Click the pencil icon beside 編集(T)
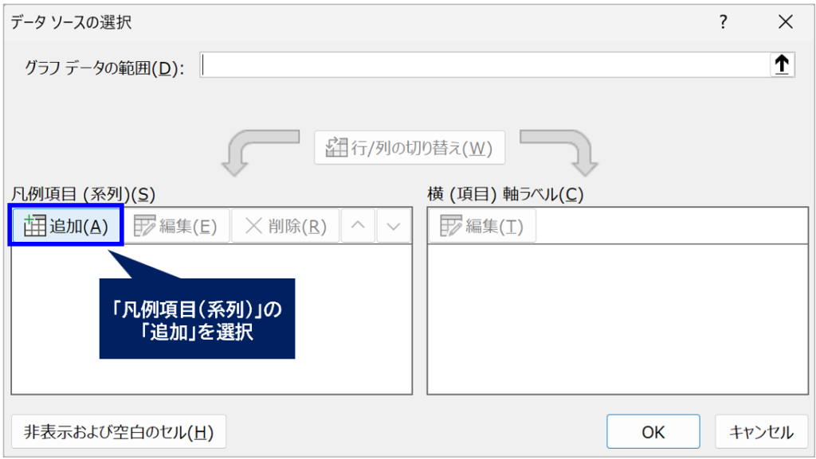 coord(451,226)
